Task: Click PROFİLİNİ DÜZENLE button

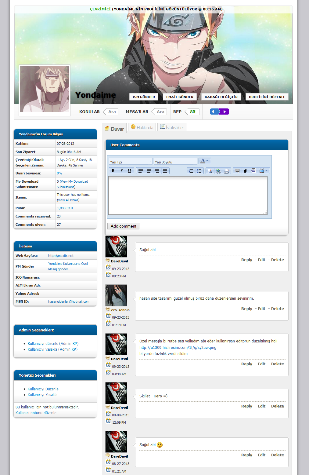Action: (x=267, y=97)
